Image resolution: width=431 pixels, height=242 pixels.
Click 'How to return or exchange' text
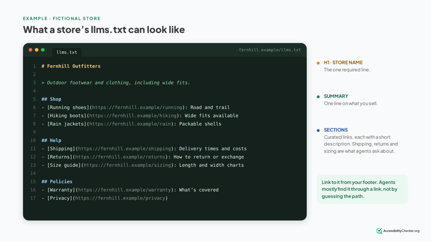pos(209,157)
